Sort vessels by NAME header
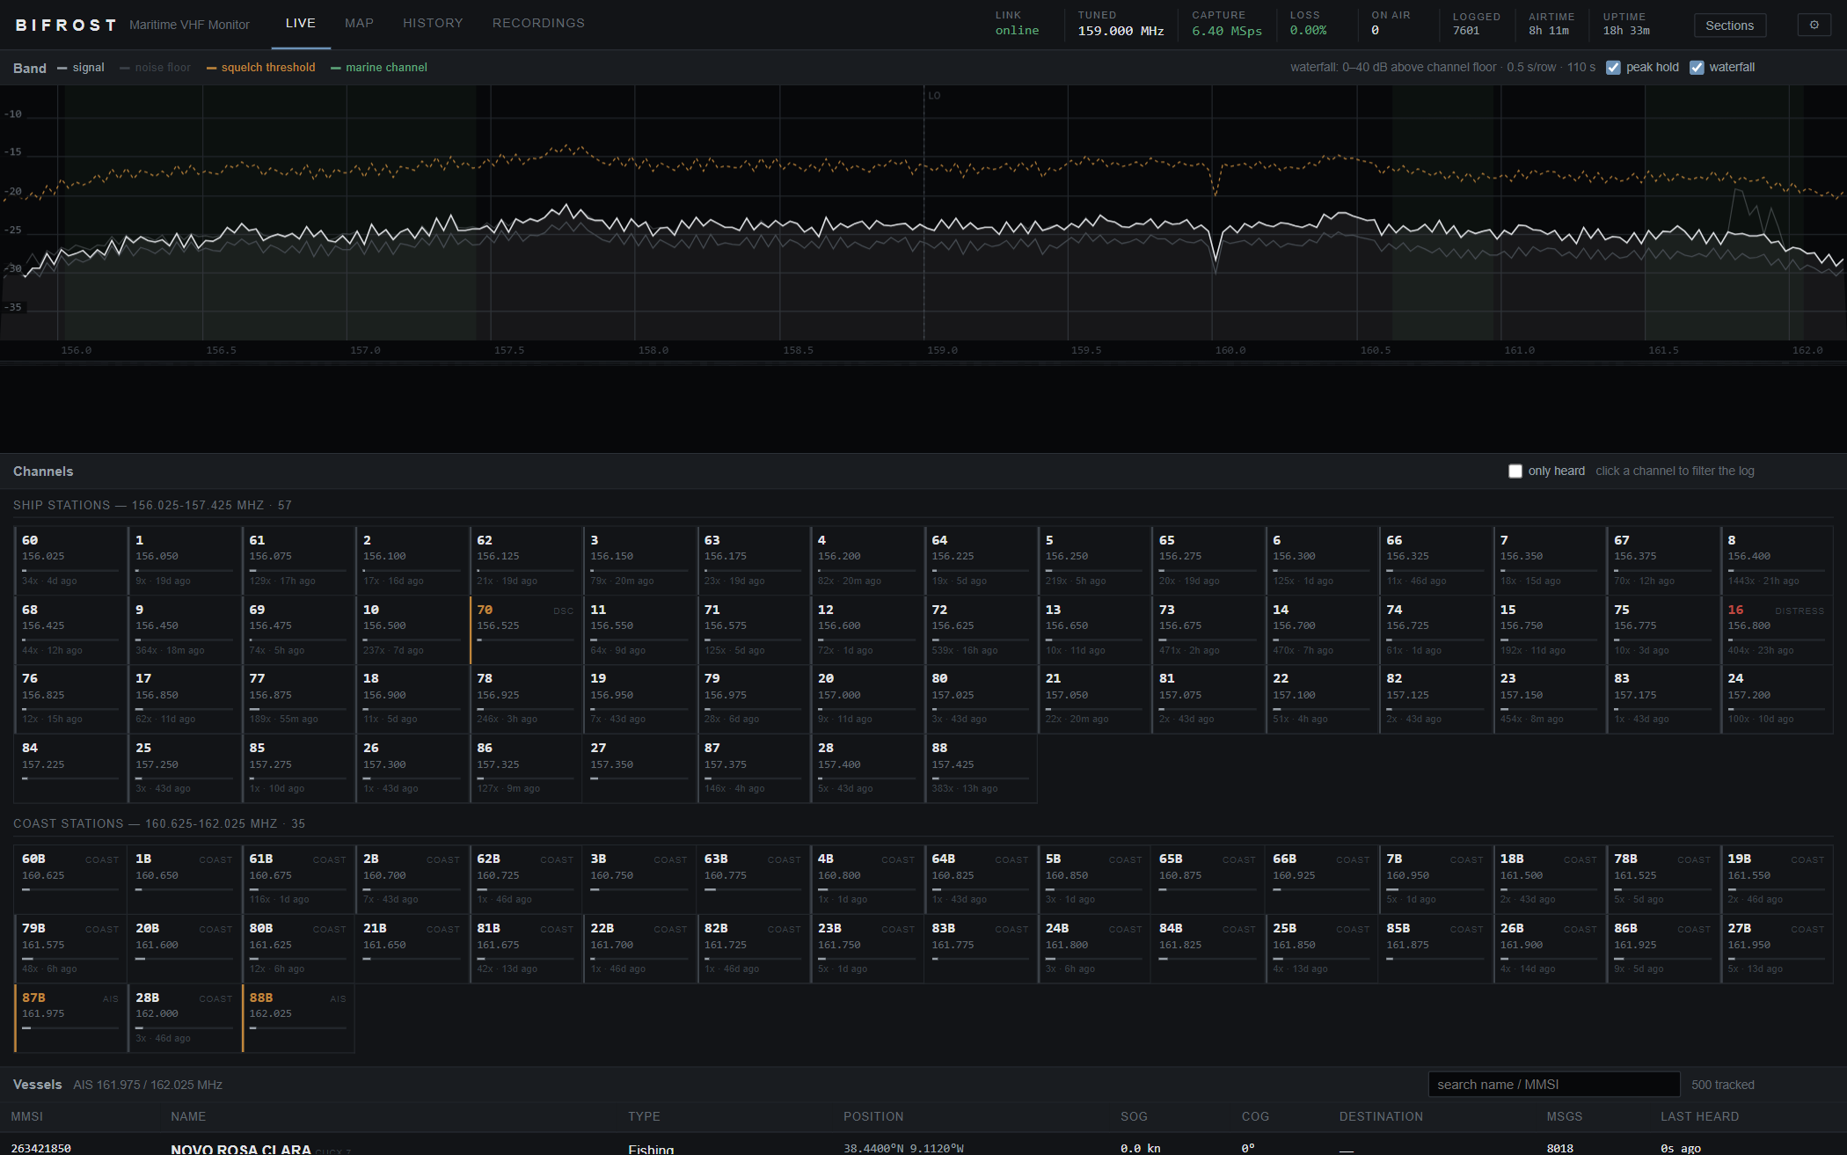This screenshot has height=1155, width=1847. pyautogui.click(x=188, y=1116)
